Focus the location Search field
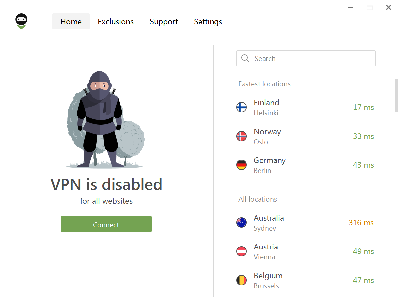Viewport: 398px width, 297px height. tap(313, 59)
